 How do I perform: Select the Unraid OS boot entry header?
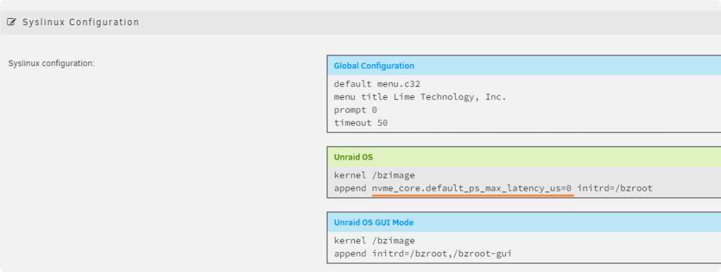click(x=523, y=157)
